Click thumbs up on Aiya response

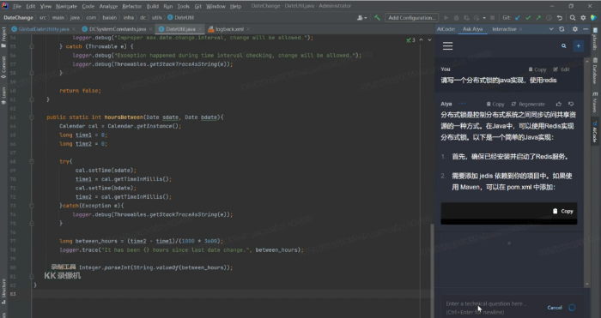[559, 104]
